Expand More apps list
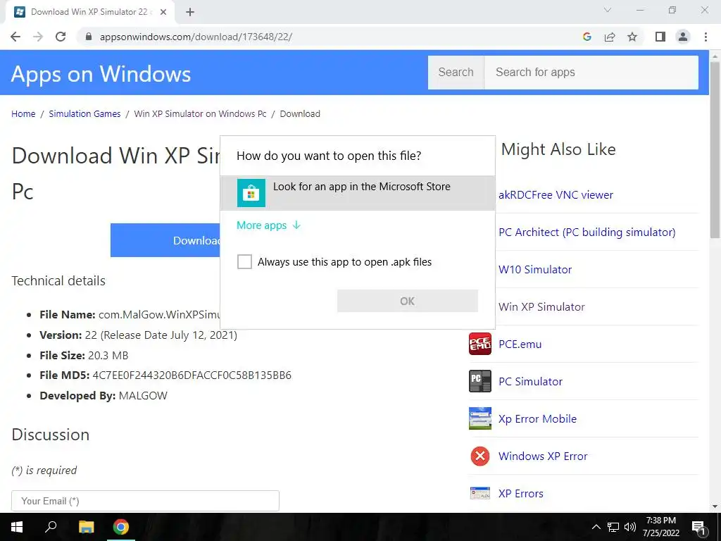 [268, 225]
